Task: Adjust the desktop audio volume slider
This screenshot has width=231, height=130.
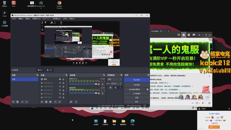Action: 83,93
